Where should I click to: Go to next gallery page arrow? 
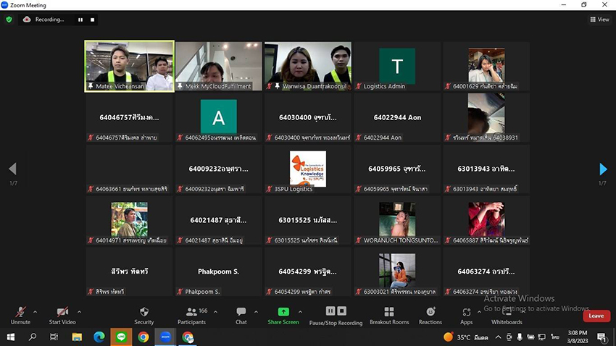point(604,169)
